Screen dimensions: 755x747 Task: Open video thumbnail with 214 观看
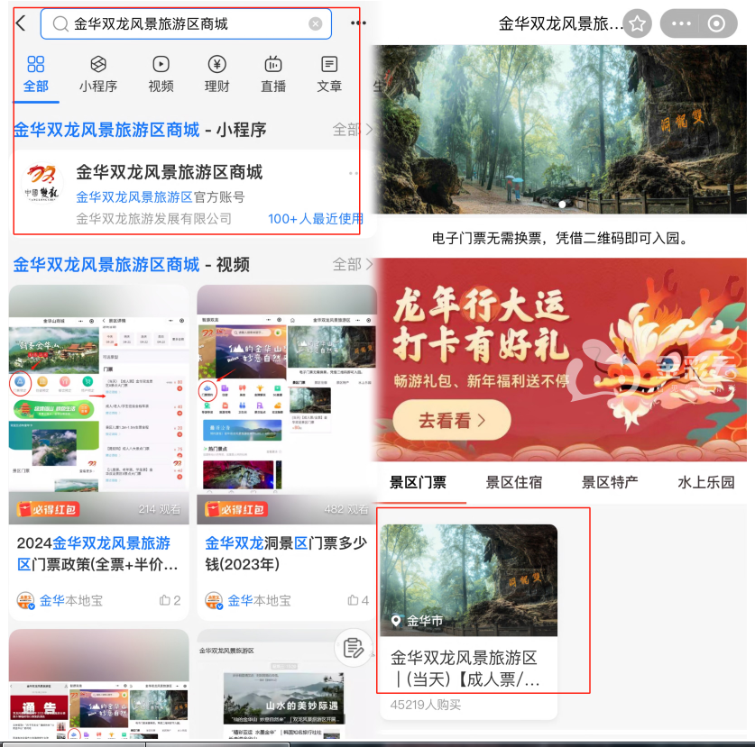tap(98, 404)
